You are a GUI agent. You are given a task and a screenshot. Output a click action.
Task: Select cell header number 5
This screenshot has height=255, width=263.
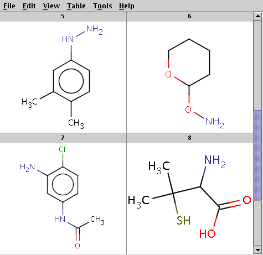[x=63, y=17]
